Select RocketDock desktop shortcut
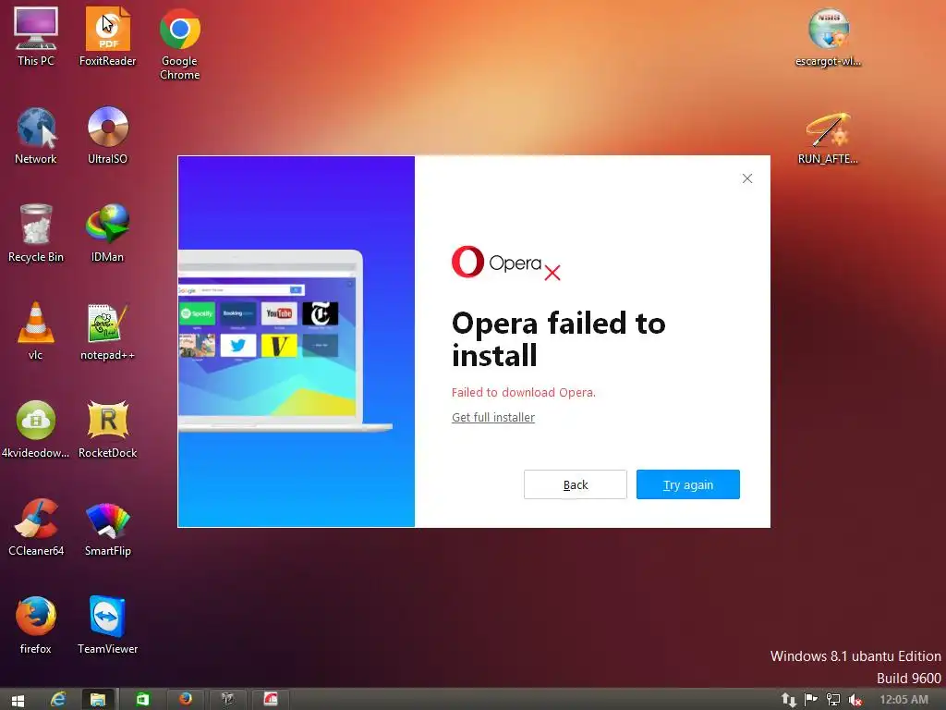The width and height of the screenshot is (946, 710). pos(107,429)
